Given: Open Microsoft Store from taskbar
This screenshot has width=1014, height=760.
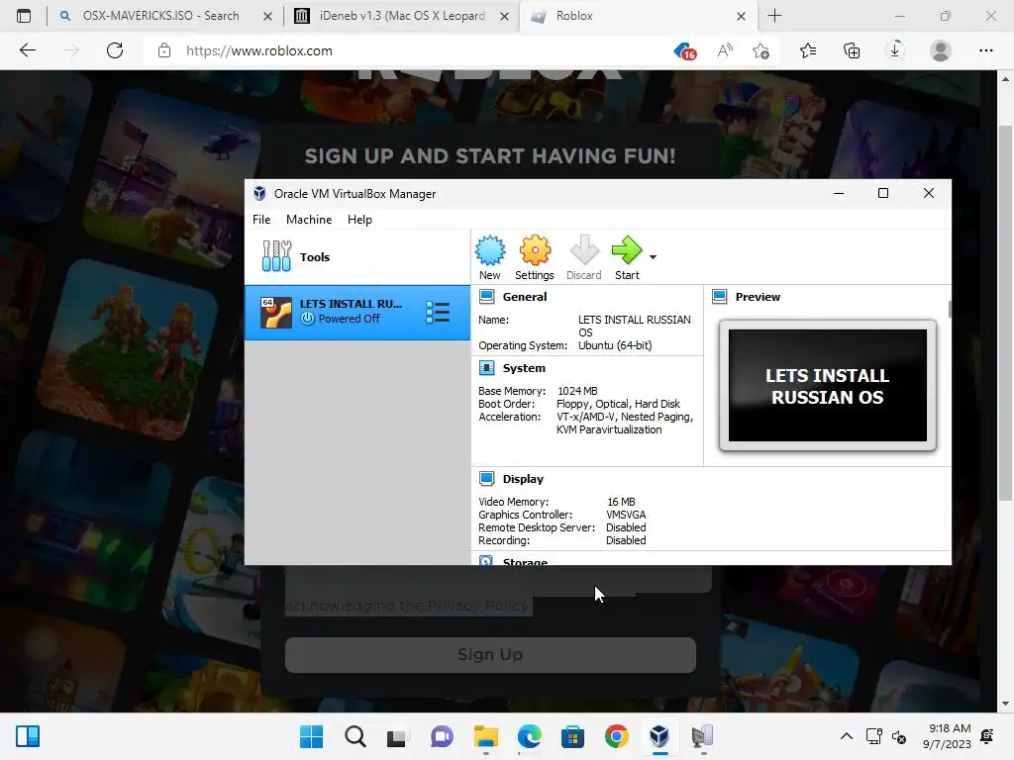Looking at the screenshot, I should [x=572, y=736].
